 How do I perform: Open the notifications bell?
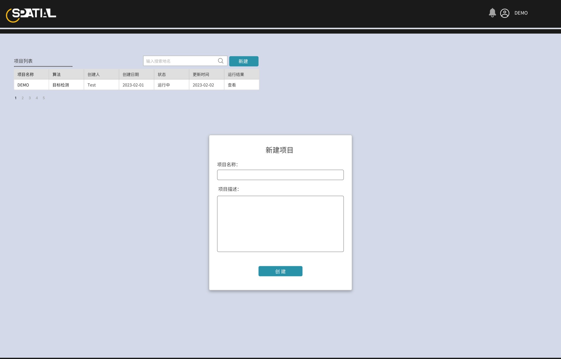492,13
